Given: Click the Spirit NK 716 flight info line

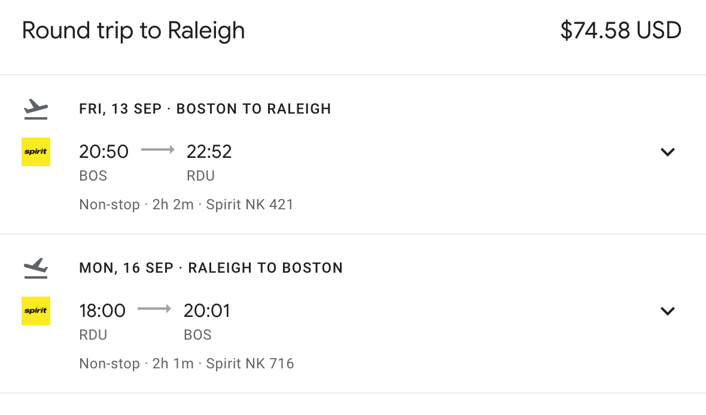Looking at the screenshot, I should [187, 363].
